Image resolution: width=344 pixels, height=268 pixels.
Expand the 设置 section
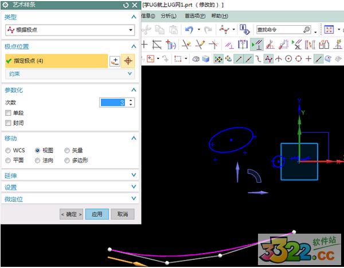134,187
